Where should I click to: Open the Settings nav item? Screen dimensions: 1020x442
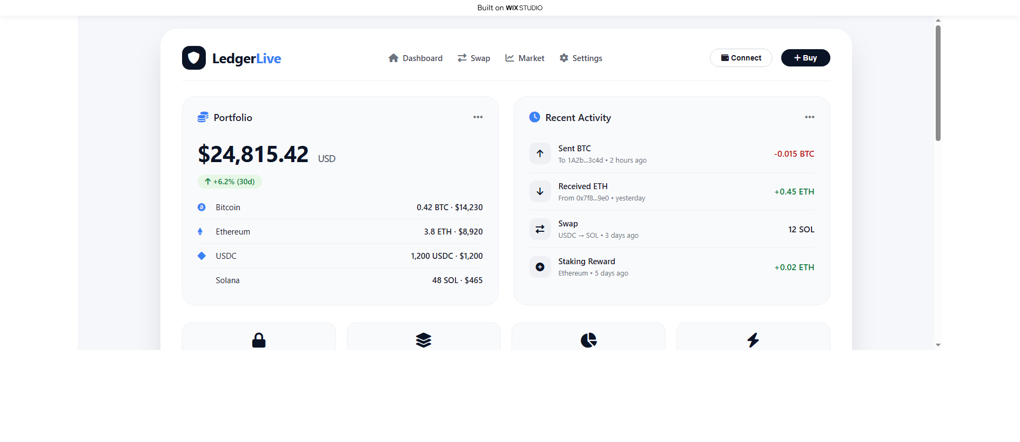[581, 58]
